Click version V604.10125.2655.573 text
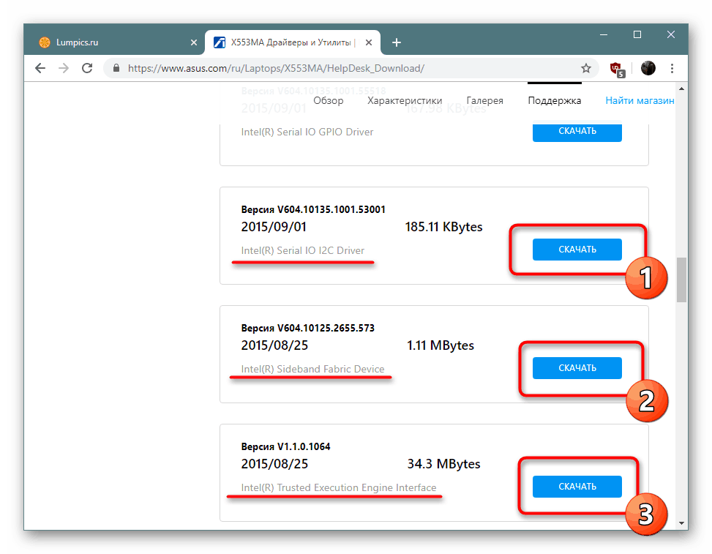712x554 pixels. coord(307,328)
